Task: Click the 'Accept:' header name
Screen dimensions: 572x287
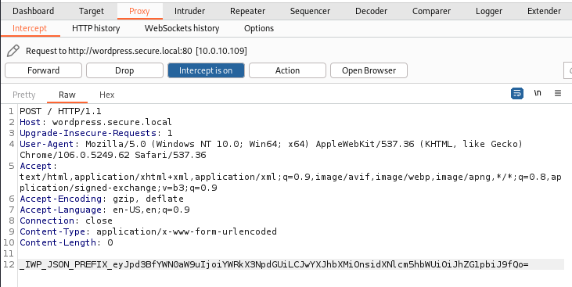Action: pos(38,166)
